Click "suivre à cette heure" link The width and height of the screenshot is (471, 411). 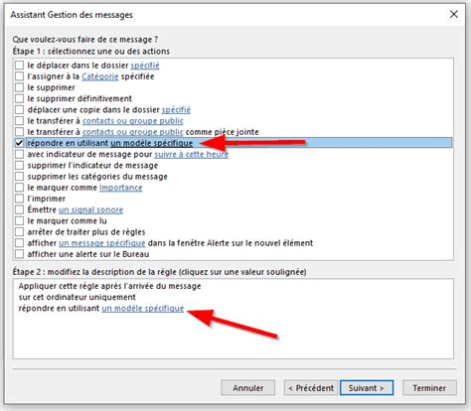[x=192, y=154]
